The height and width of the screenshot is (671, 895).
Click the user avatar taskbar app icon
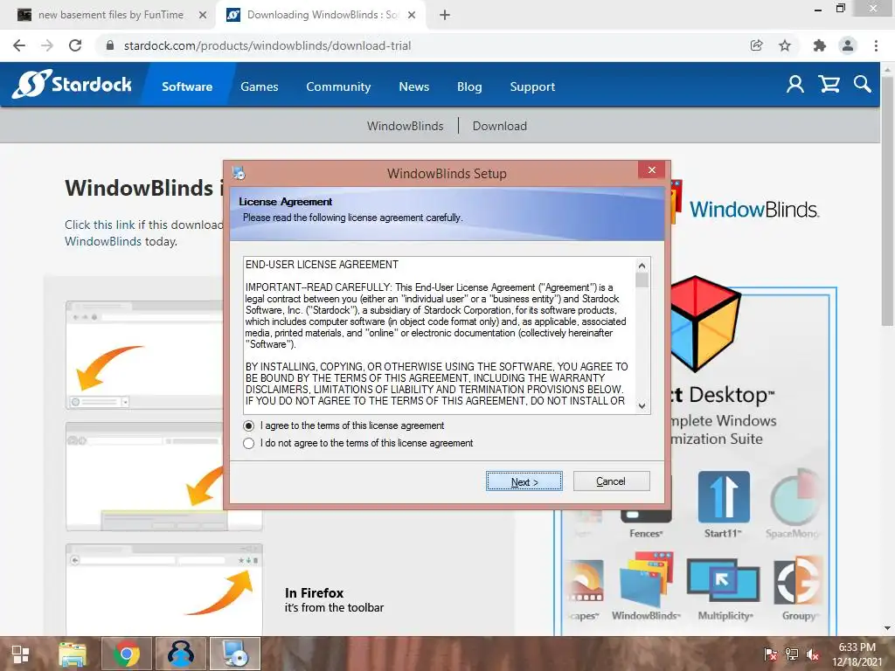pyautogui.click(x=181, y=654)
